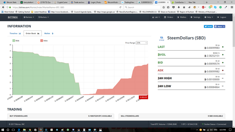Open the Most Visited bookmark folder
235x132 pixels.
(7, 12)
